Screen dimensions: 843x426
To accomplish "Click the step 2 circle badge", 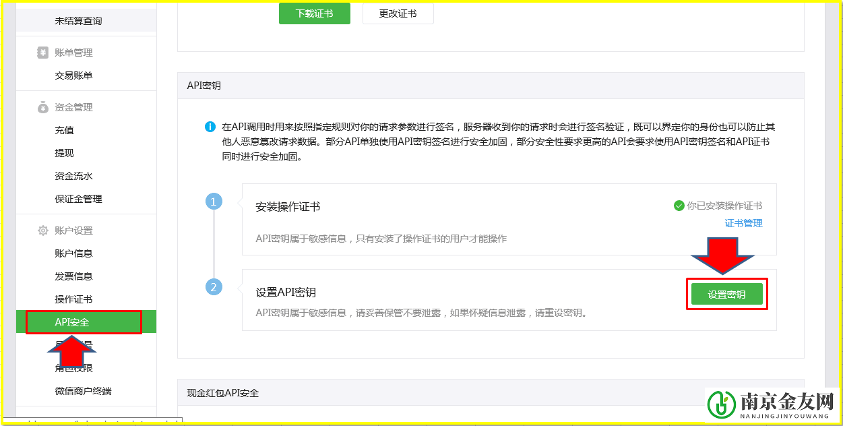I will click(214, 286).
